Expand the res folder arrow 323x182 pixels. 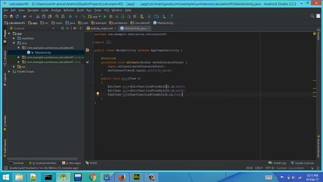pyautogui.click(x=14, y=67)
